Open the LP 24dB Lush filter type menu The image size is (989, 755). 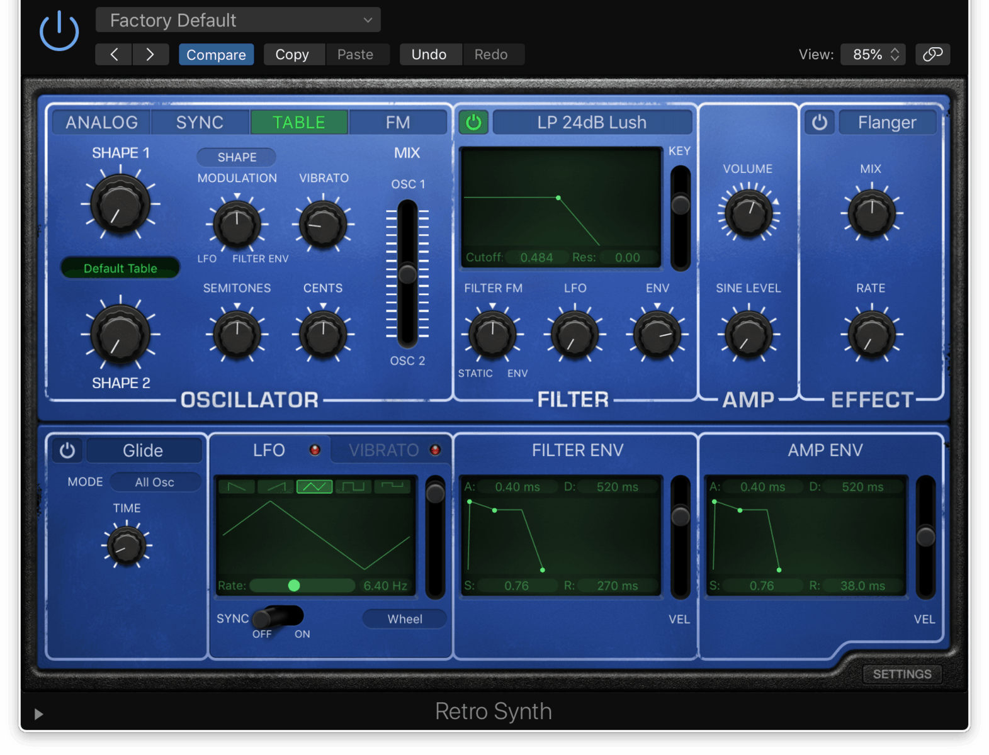click(x=592, y=122)
